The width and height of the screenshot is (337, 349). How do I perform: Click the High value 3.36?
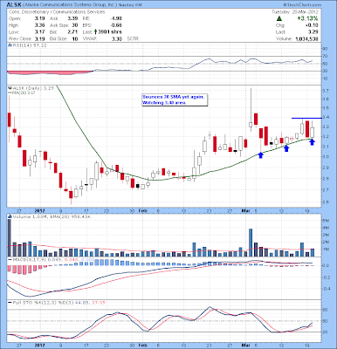tap(39, 25)
